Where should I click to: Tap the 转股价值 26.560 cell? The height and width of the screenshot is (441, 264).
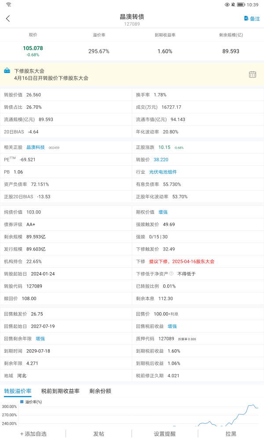pos(66,95)
